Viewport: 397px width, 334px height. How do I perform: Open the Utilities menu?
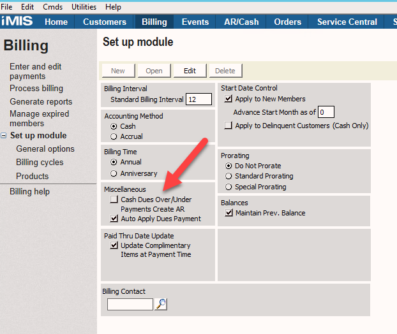(84, 7)
